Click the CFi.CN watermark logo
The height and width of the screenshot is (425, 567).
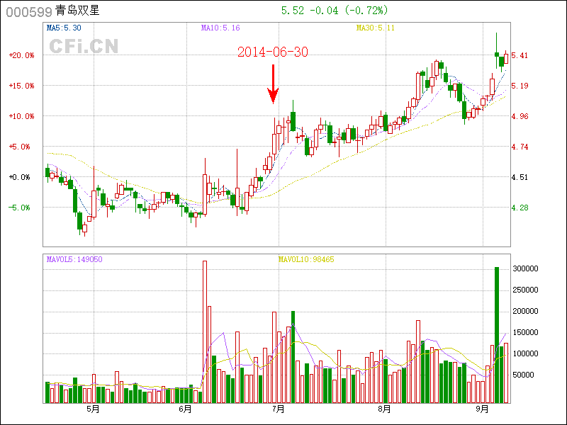(x=84, y=46)
